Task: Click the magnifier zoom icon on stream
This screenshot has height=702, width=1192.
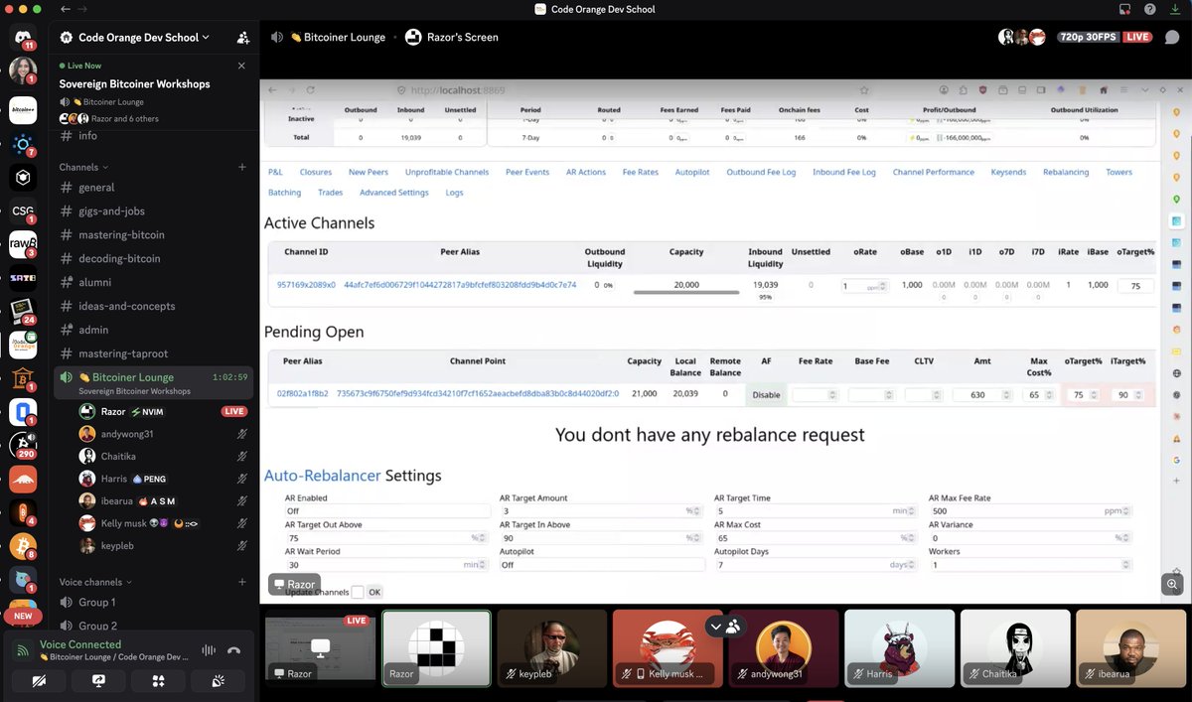Action: point(1172,585)
